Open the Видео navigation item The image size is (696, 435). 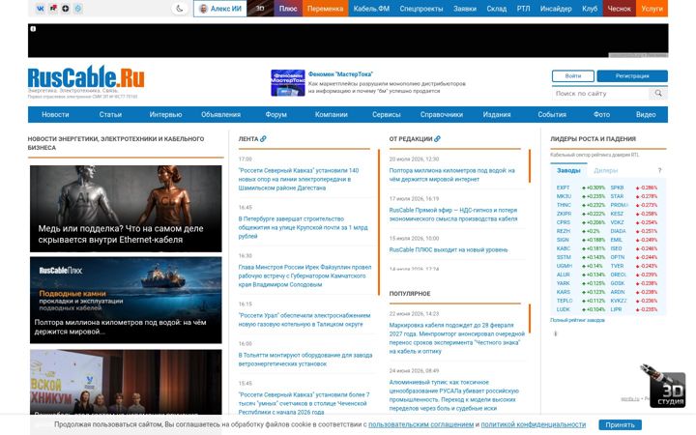coord(646,114)
